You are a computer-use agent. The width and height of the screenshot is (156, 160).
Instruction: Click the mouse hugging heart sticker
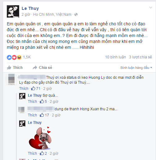40,138
